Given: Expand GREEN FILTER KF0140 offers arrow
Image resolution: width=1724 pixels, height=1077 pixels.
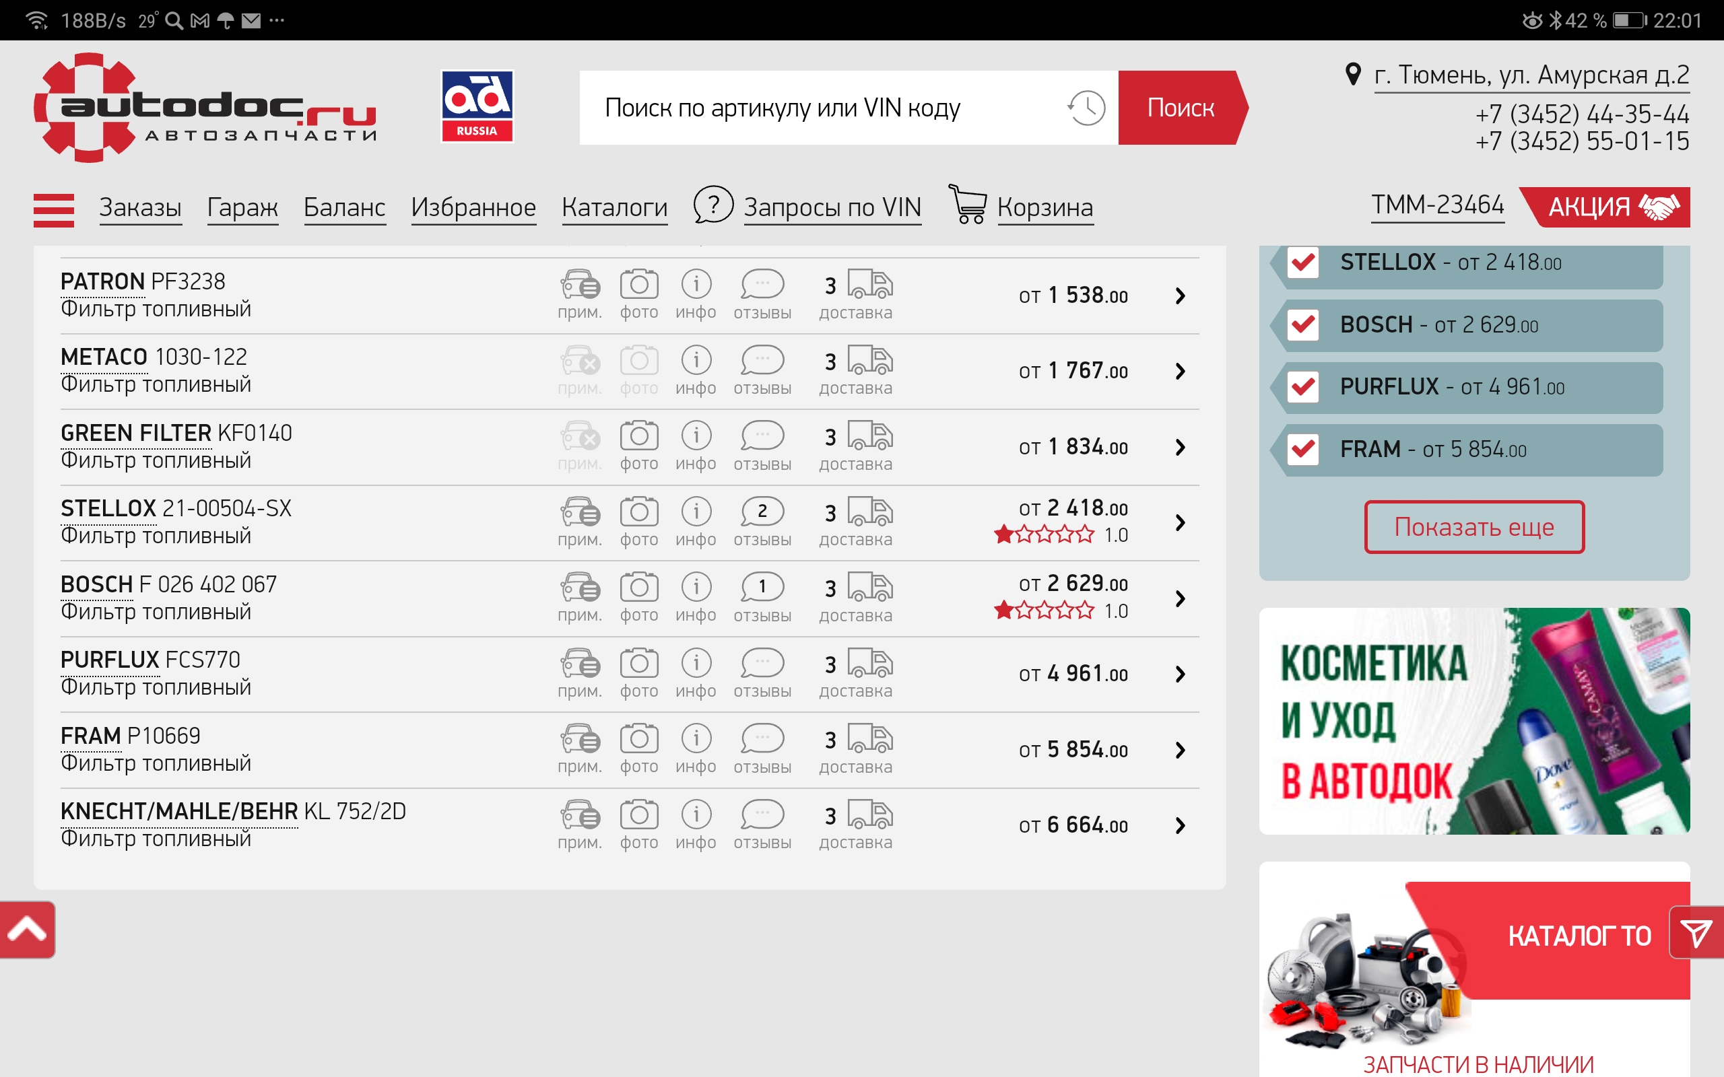Looking at the screenshot, I should click(x=1181, y=448).
